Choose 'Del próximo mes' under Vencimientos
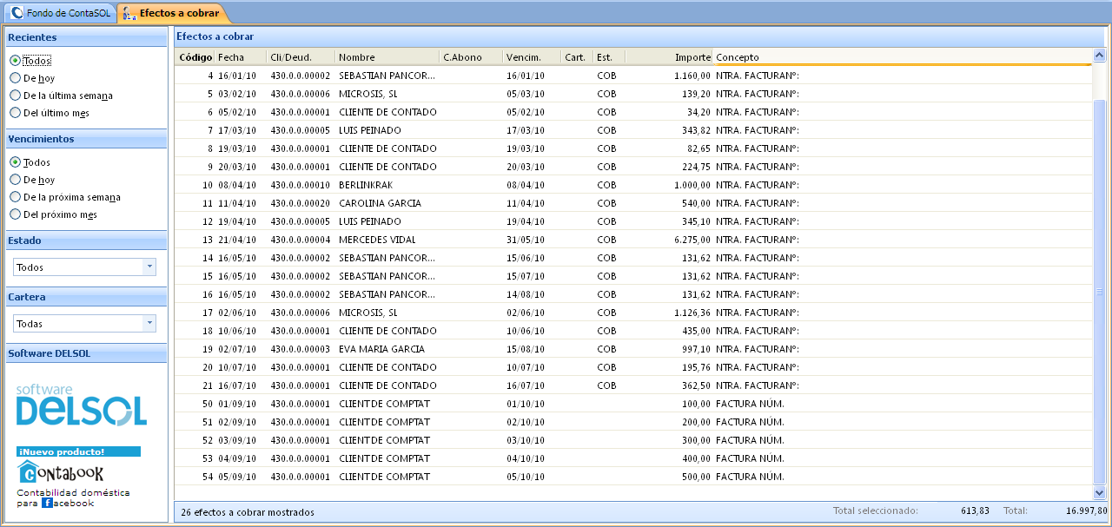 click(x=15, y=214)
